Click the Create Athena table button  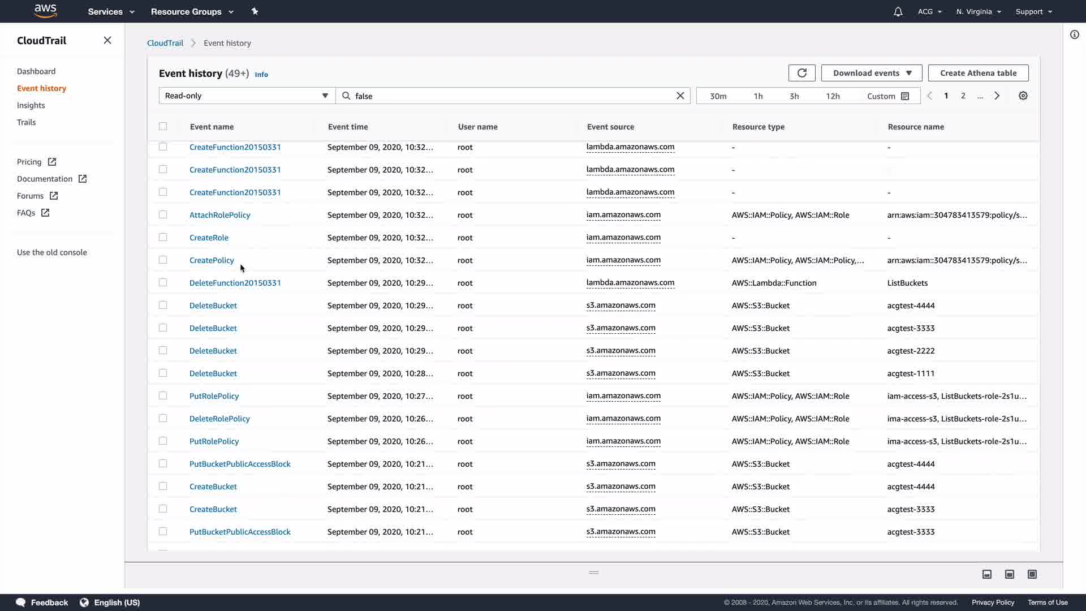coord(977,73)
